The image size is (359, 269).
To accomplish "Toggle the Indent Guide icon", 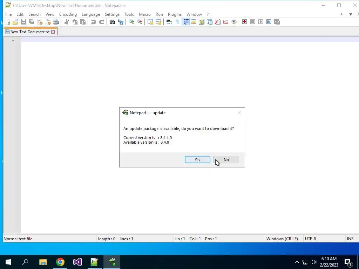I will 186,22.
